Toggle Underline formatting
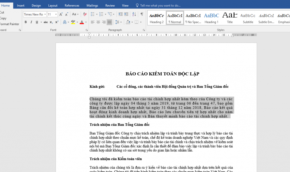Screen dimensions: 290x172 pos(37,22)
